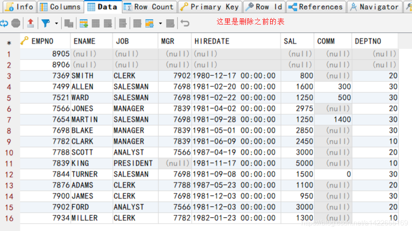Click the plain gray grid icon
The width and height of the screenshot is (412, 231).
[137, 24]
